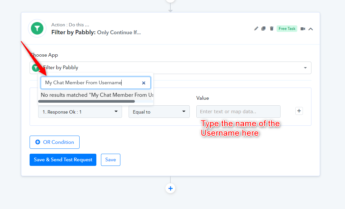Add an OR Condition

coord(55,142)
